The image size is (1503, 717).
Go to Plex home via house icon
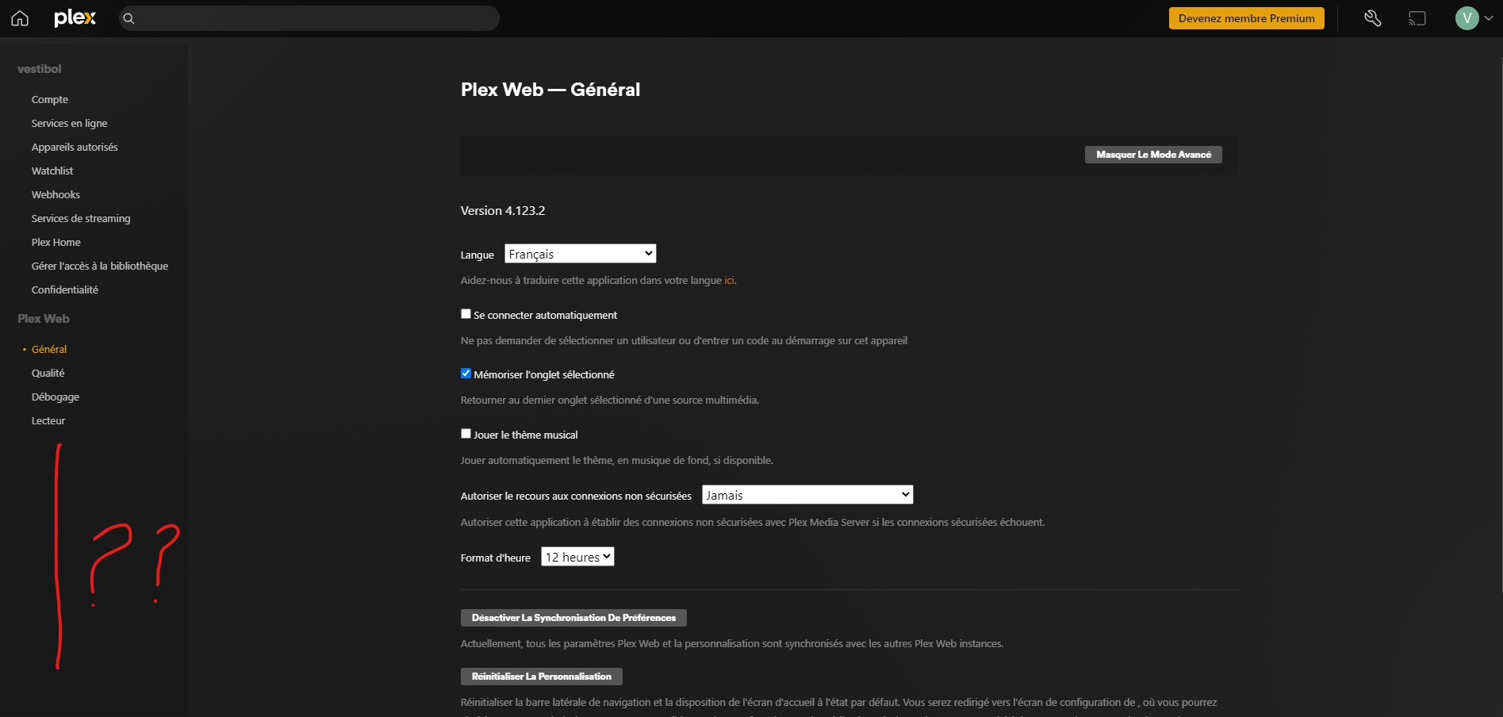[x=20, y=18]
